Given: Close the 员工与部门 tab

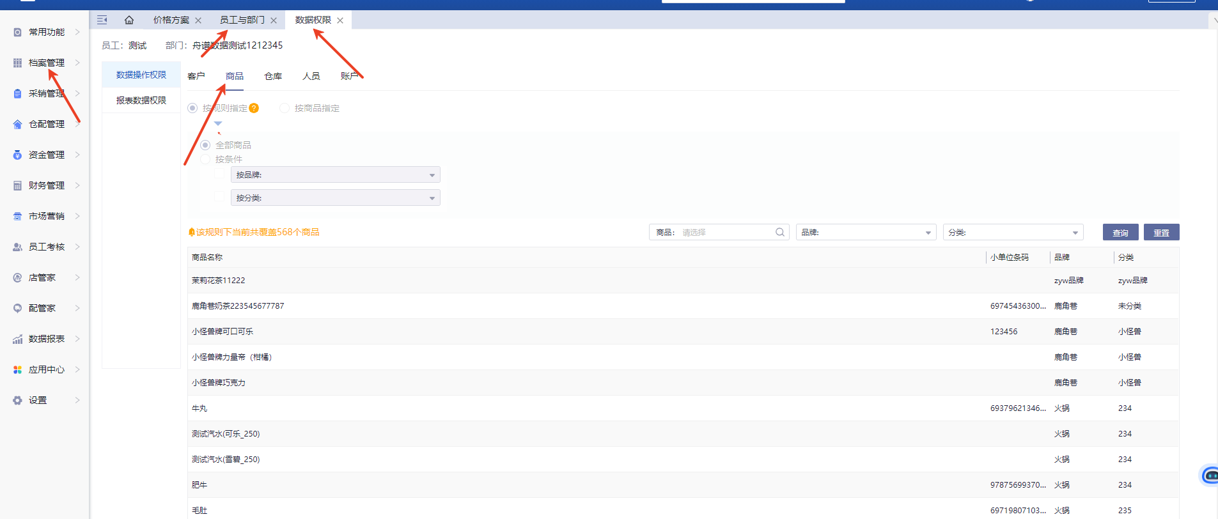Looking at the screenshot, I should pyautogui.click(x=274, y=20).
